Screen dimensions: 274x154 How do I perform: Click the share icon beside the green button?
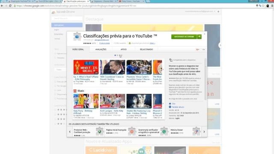[x=199, y=37]
